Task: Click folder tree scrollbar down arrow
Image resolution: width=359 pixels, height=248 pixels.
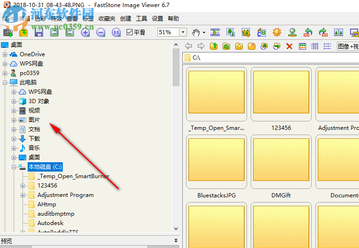Action: pos(176,228)
